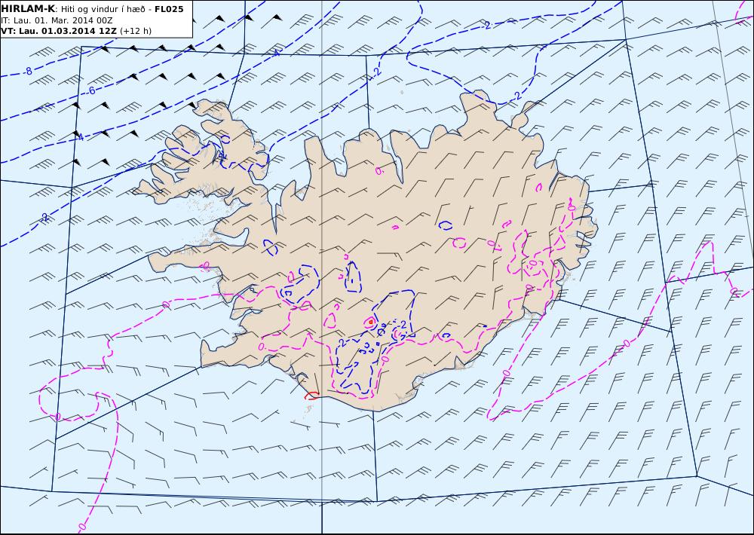The width and height of the screenshot is (754, 535).
Task: Click the HIRLAM-K model name in title box
Action: pyautogui.click(x=27, y=9)
